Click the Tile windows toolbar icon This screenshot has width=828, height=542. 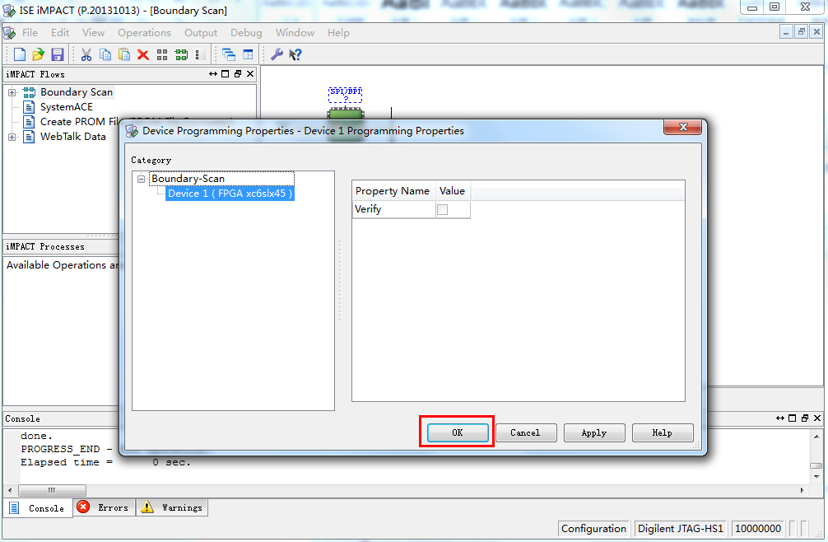pyautogui.click(x=248, y=54)
